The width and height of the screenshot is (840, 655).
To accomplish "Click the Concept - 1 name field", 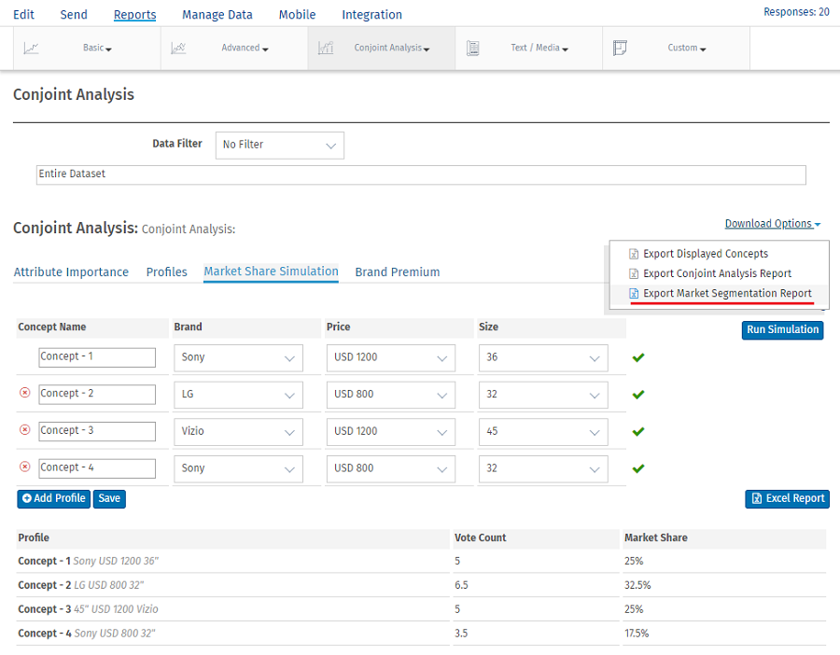I will click(97, 357).
